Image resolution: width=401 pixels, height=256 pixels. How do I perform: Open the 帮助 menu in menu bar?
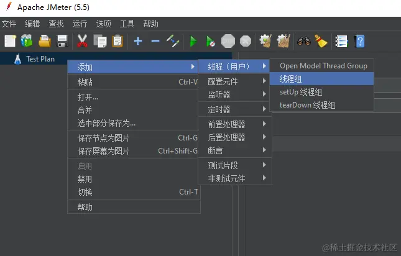point(150,24)
